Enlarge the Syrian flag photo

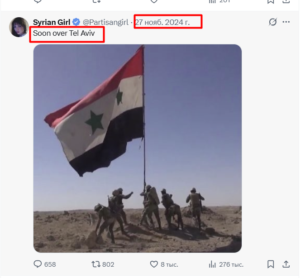point(138,149)
